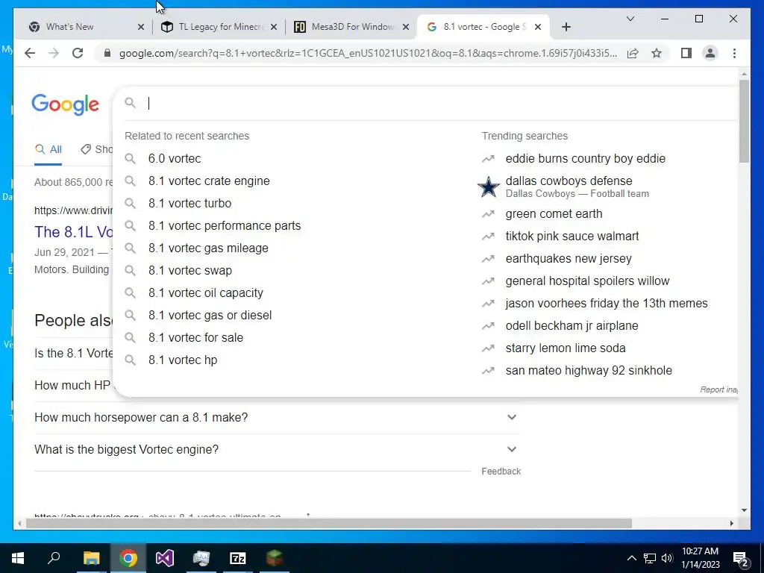Click the vertical scrollbar thumb

point(744,121)
